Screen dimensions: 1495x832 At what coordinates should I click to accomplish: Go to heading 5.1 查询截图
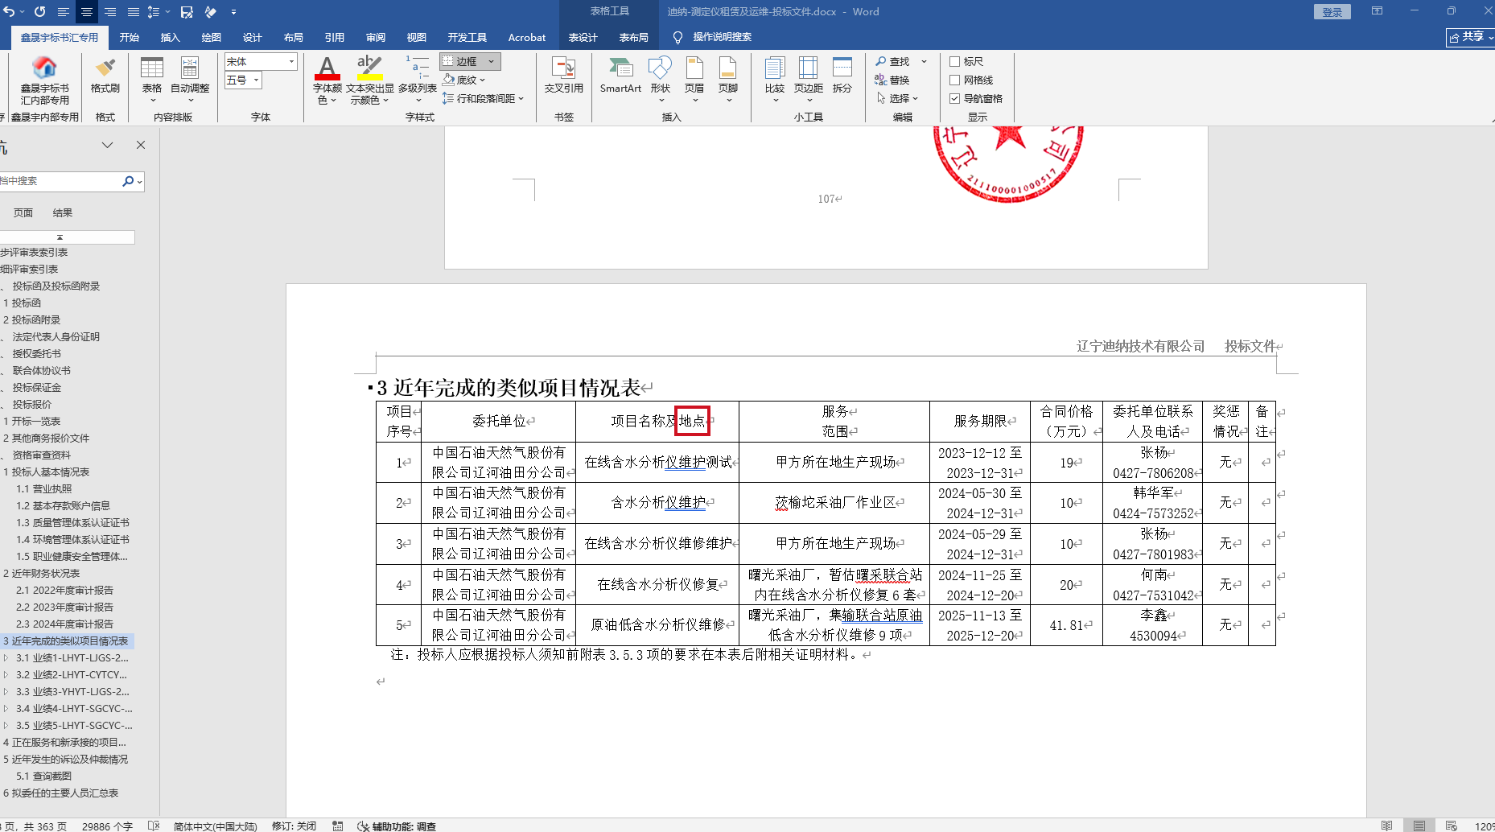pos(43,776)
